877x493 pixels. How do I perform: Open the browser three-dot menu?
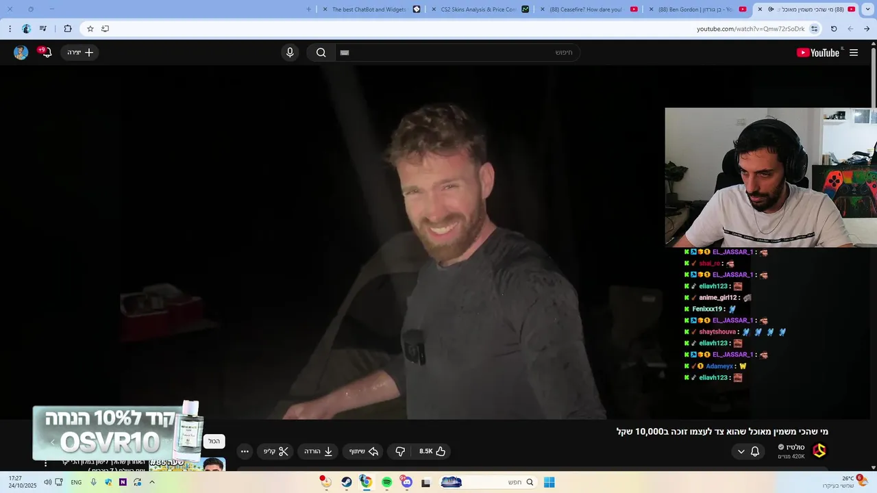click(x=10, y=29)
